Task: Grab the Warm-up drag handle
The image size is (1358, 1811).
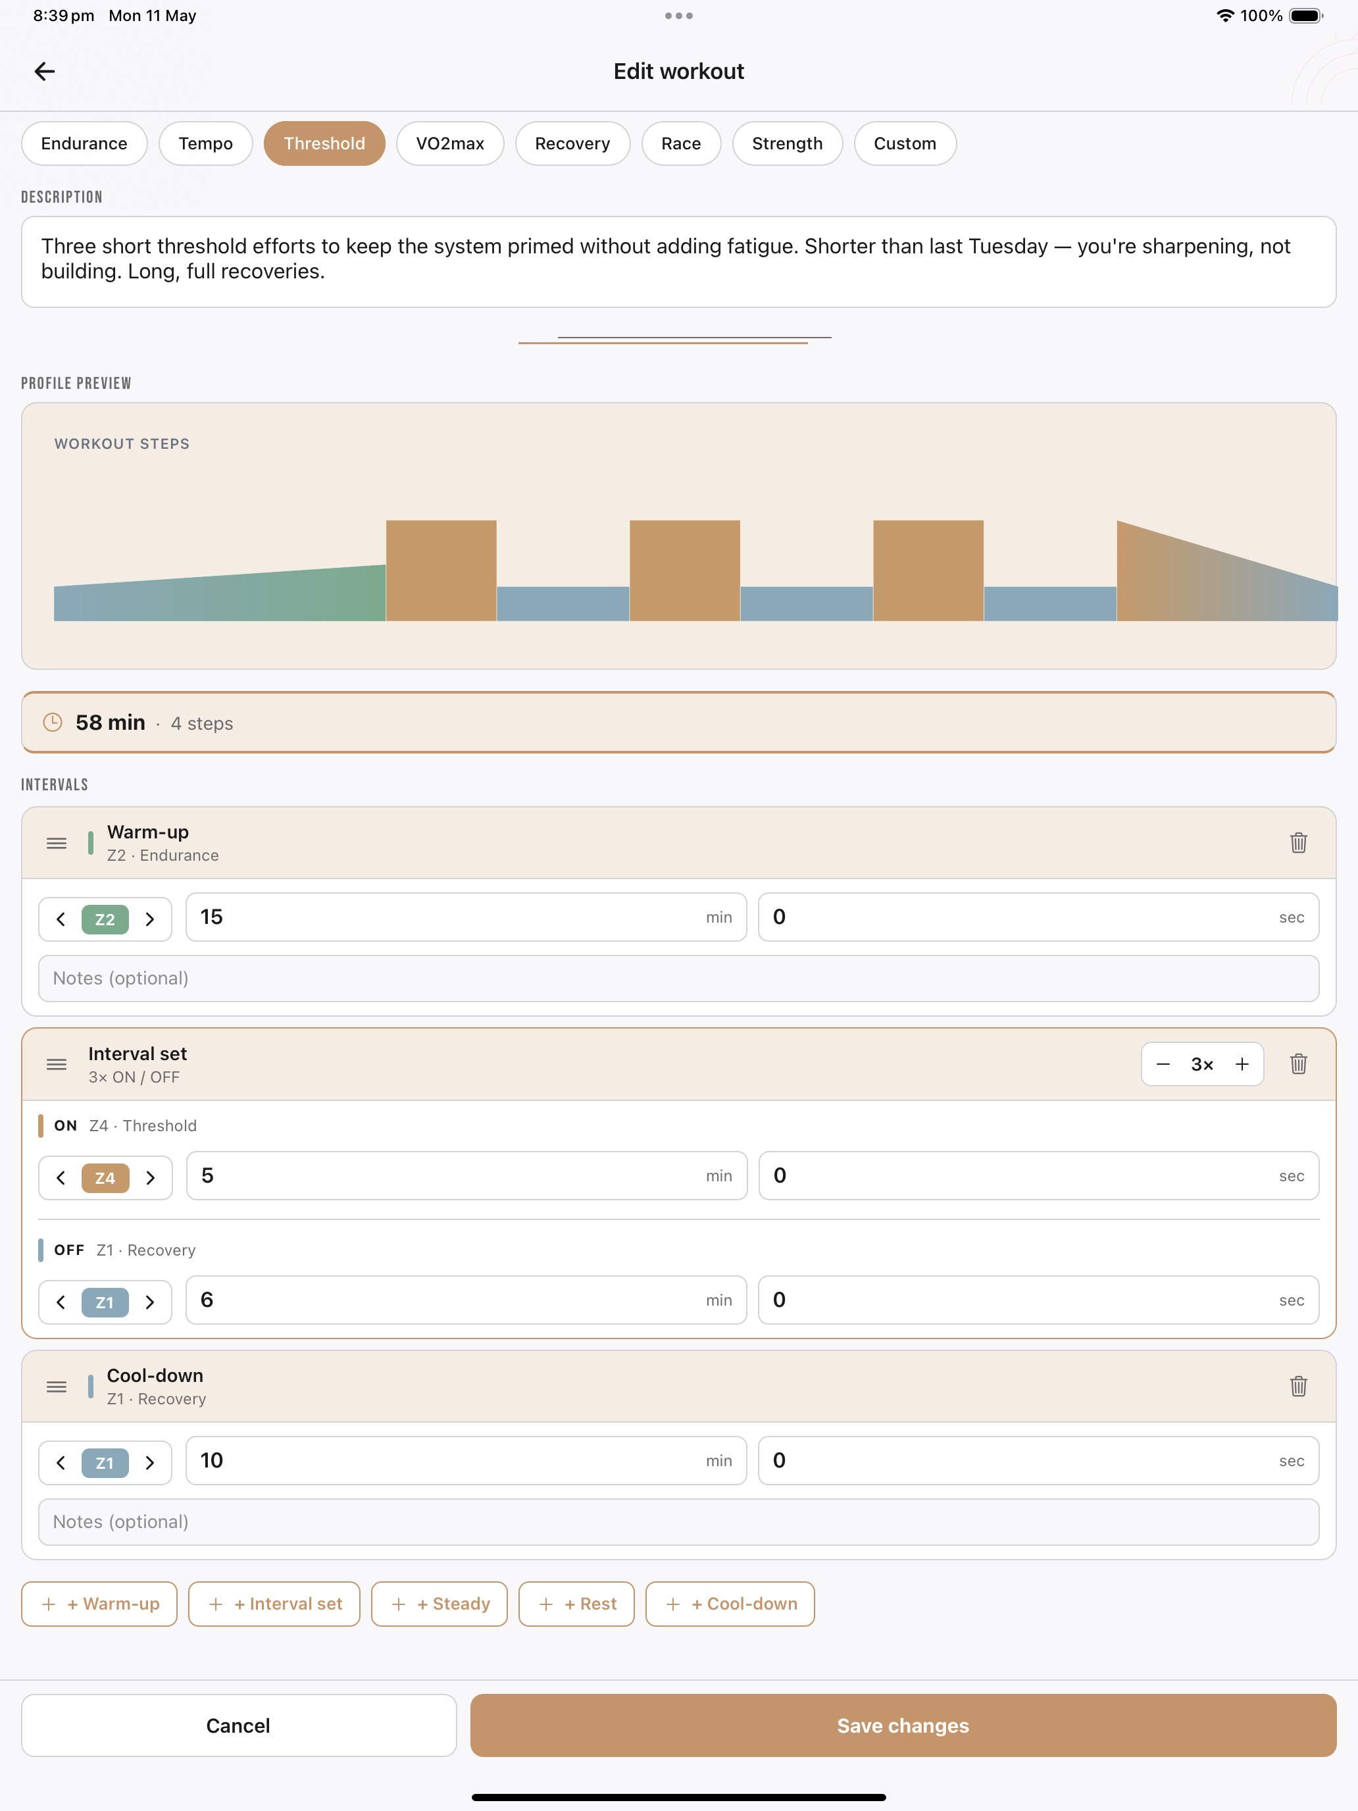Action: (x=57, y=843)
